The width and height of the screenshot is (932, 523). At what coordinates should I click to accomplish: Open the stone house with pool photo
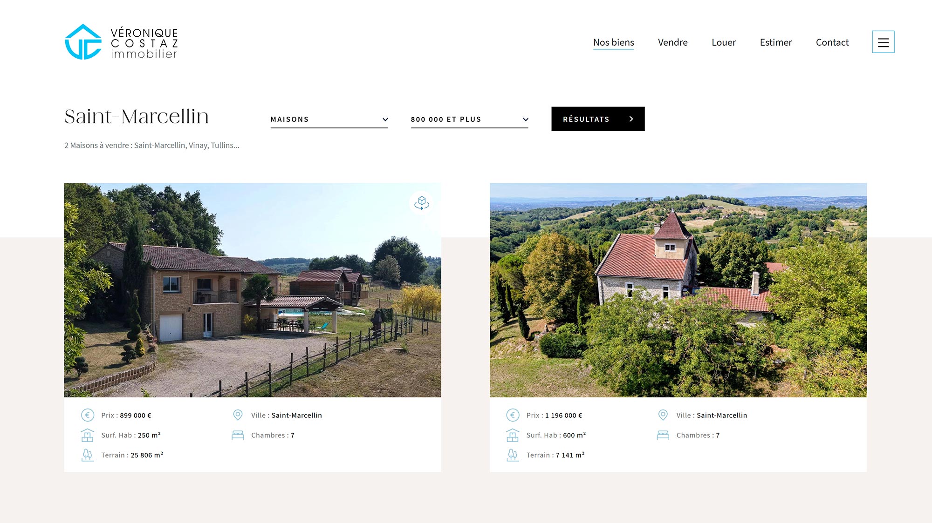click(253, 290)
